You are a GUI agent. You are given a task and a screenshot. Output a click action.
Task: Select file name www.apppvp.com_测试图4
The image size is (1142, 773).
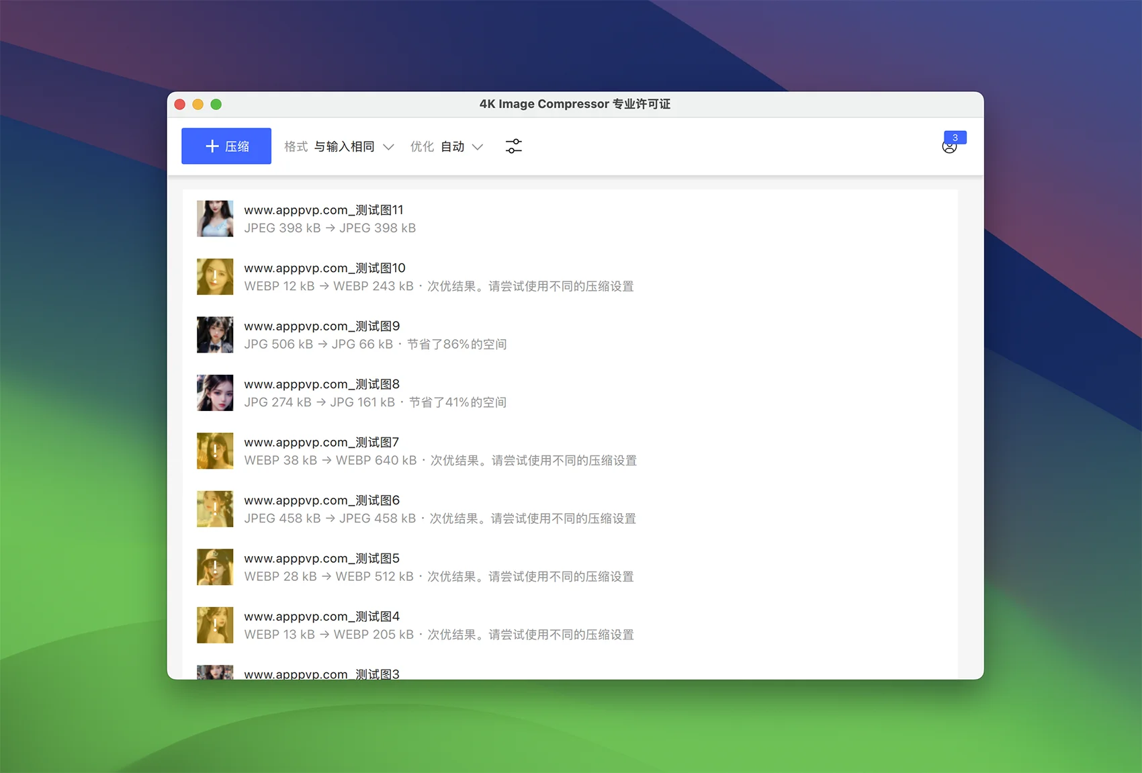pyautogui.click(x=322, y=617)
